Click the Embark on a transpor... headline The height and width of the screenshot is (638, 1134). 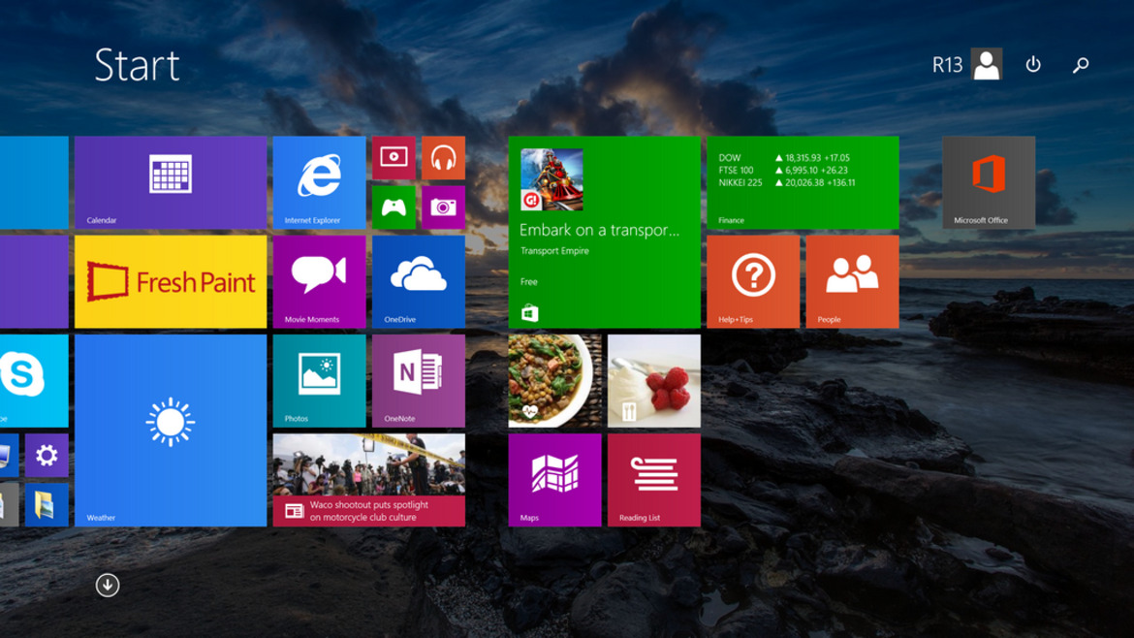(x=600, y=230)
